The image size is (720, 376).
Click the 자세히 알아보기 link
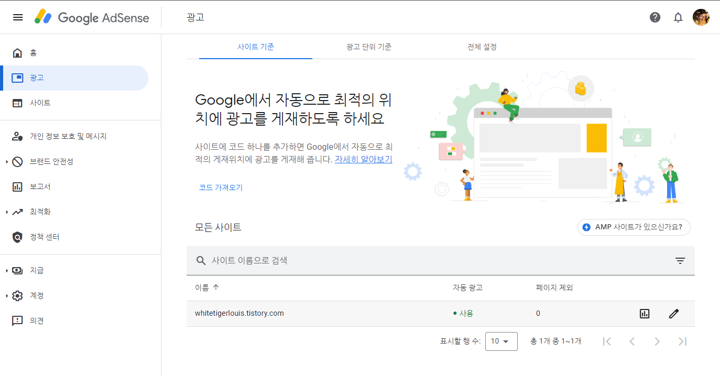click(364, 159)
